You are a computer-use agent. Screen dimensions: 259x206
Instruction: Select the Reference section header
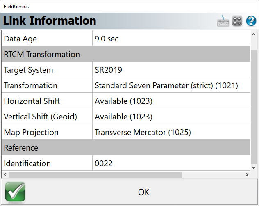pos(126,148)
